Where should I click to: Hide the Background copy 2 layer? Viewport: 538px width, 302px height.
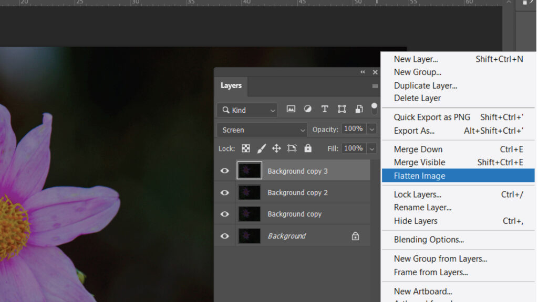pos(225,192)
